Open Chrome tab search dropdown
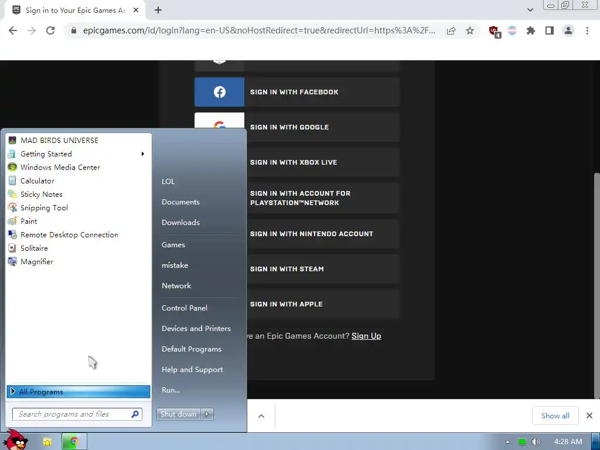Image resolution: width=600 pixels, height=450 pixels. 530,10
